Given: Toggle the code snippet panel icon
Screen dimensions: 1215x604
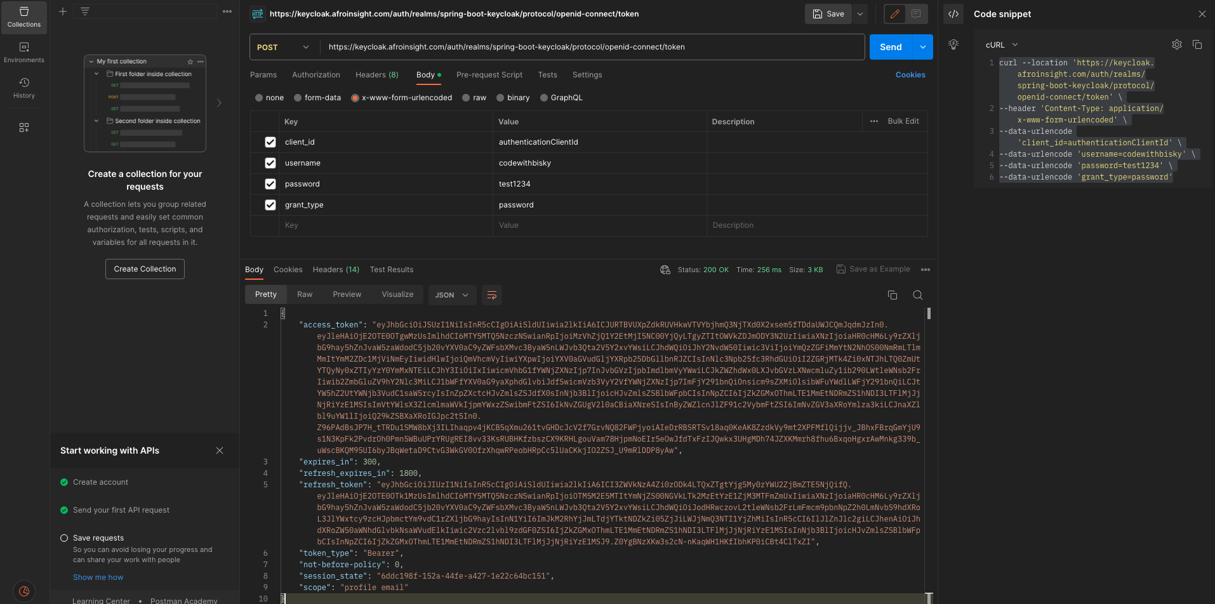Looking at the screenshot, I should 953,14.
